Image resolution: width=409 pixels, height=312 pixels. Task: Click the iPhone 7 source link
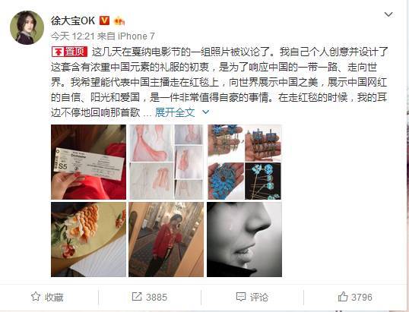136,36
